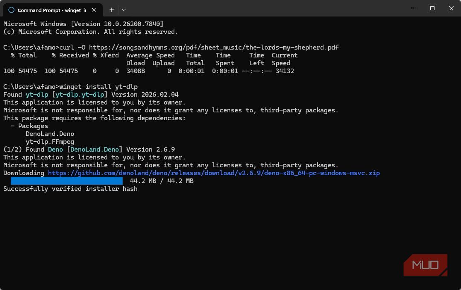461x290 pixels.
Task: Click the 'Version 2.6.9' text
Action: (150, 150)
